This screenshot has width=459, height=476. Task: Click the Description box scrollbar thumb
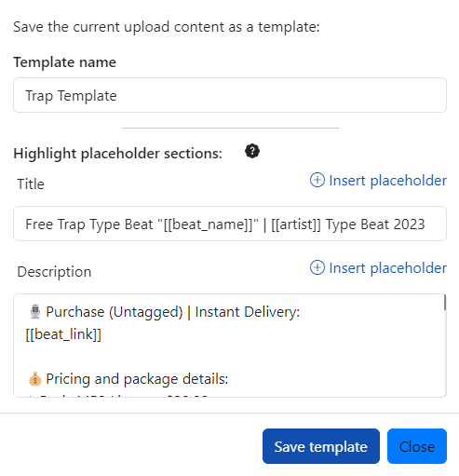[445, 303]
